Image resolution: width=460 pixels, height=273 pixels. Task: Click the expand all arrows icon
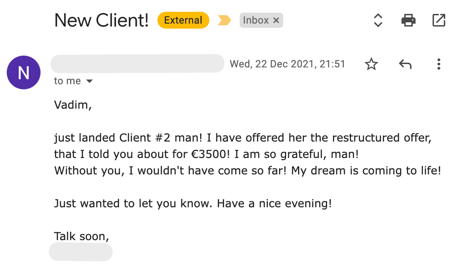(x=378, y=20)
